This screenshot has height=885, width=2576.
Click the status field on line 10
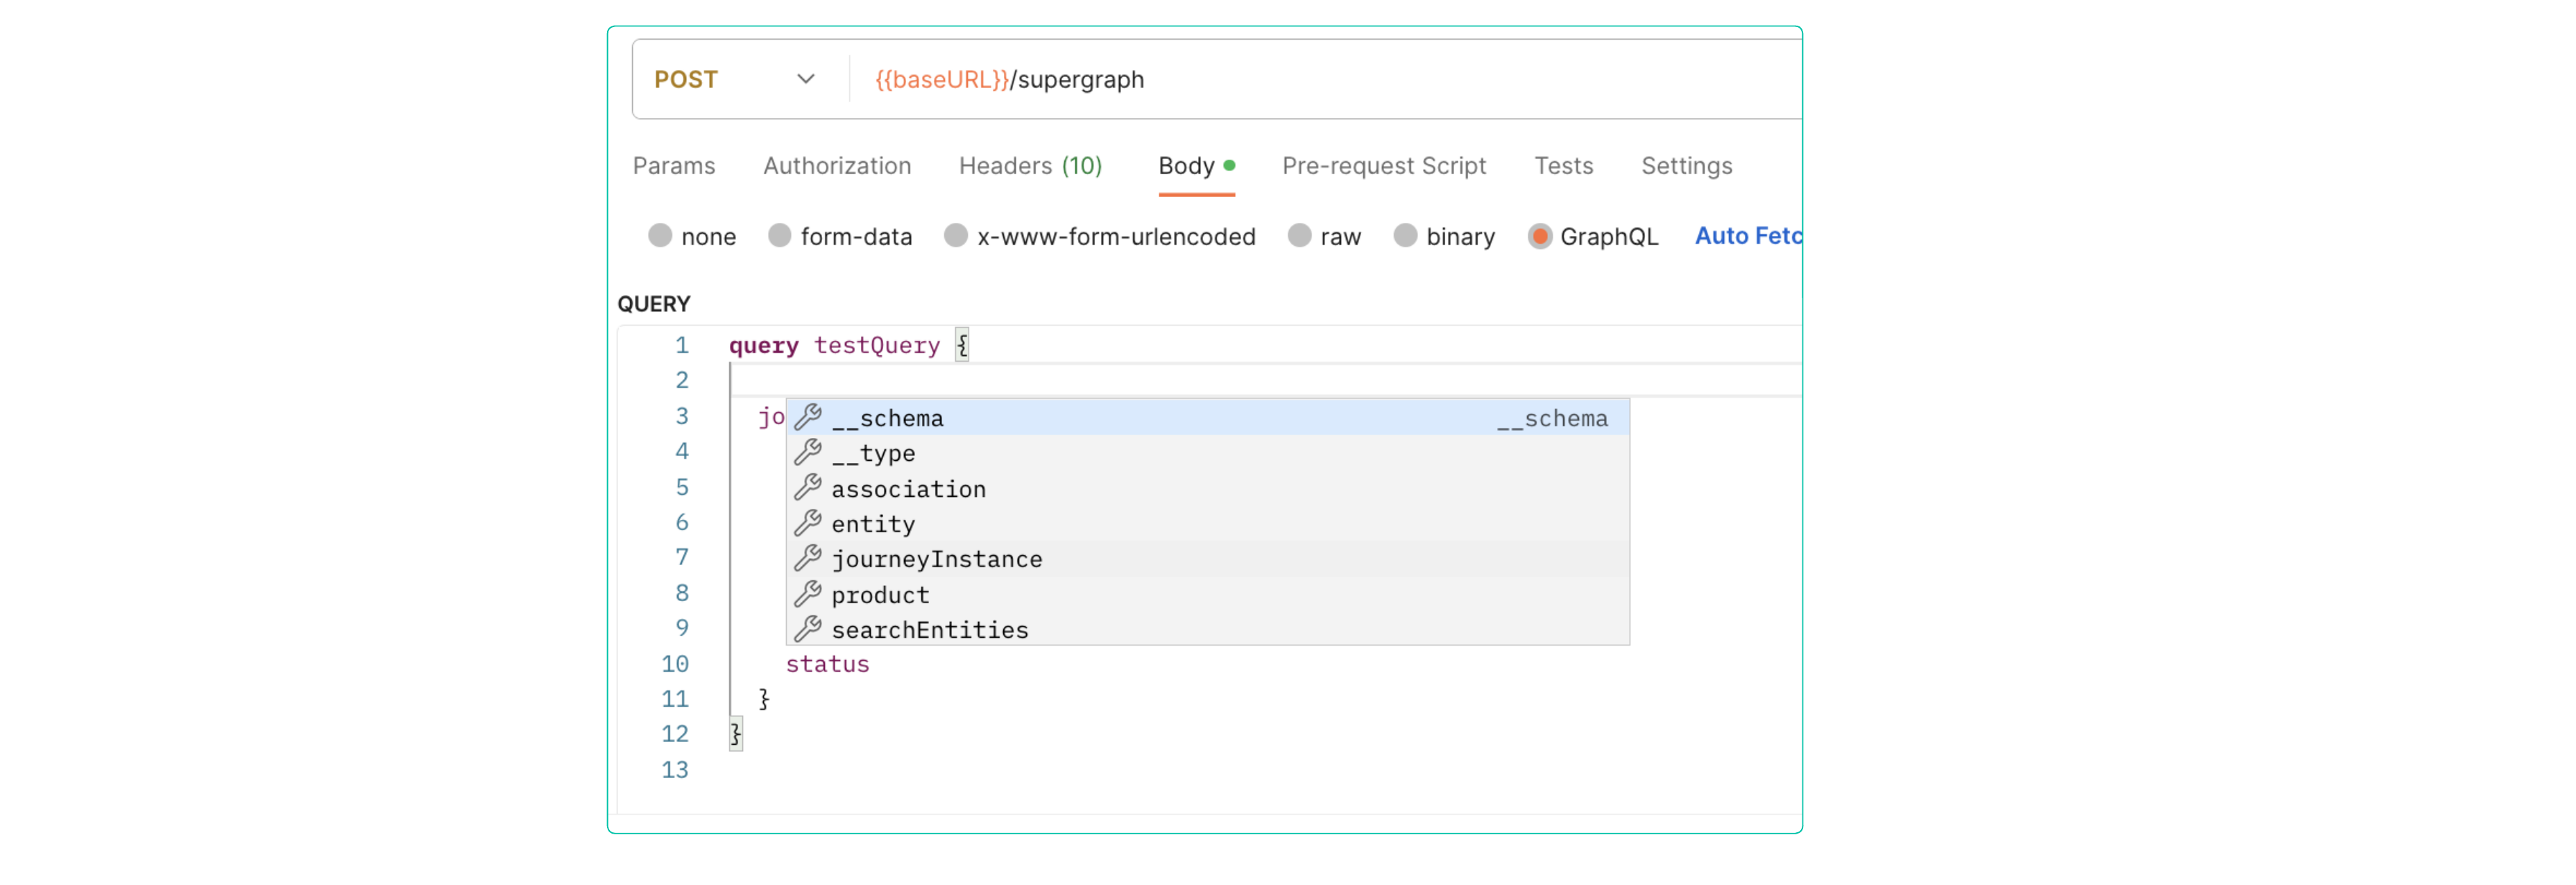[827, 664]
